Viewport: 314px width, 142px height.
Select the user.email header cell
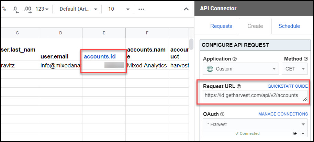[x=61, y=49]
